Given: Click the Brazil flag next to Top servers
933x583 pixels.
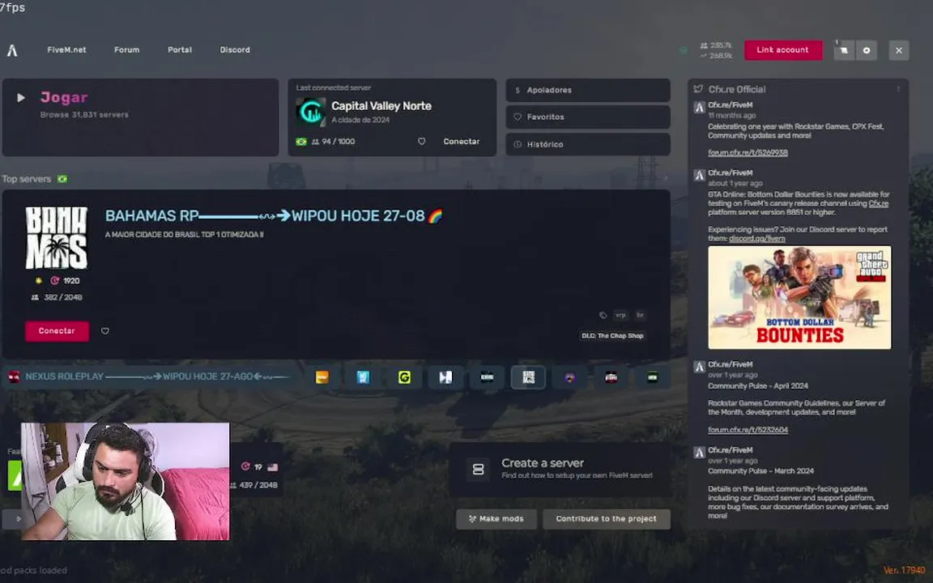Looking at the screenshot, I should [62, 179].
